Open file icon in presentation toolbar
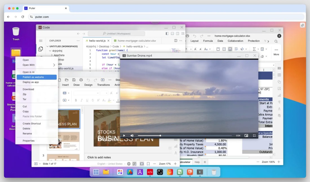Screen dimensions: 310x182 67,80
